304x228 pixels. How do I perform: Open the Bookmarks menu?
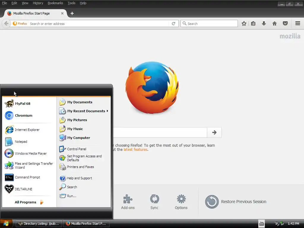pos(56,3)
